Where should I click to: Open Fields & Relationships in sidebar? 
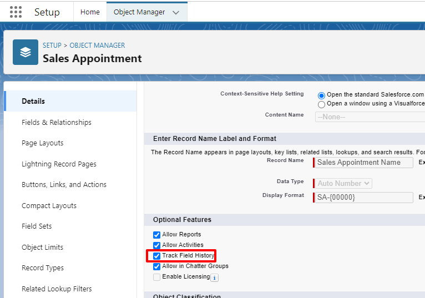[x=57, y=122]
